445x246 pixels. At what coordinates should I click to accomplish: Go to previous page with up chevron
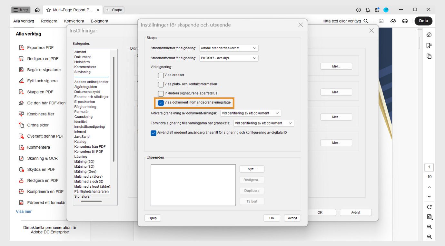(429, 187)
